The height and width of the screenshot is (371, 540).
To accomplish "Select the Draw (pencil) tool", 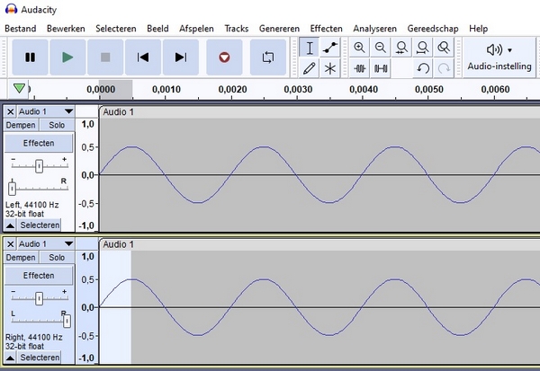I will click(x=310, y=68).
